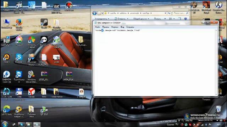Image resolution: width=227 pixels, height=127 pixels.
Task: Open DAEMON Tools Lite shortcut
Action: click(7, 77)
